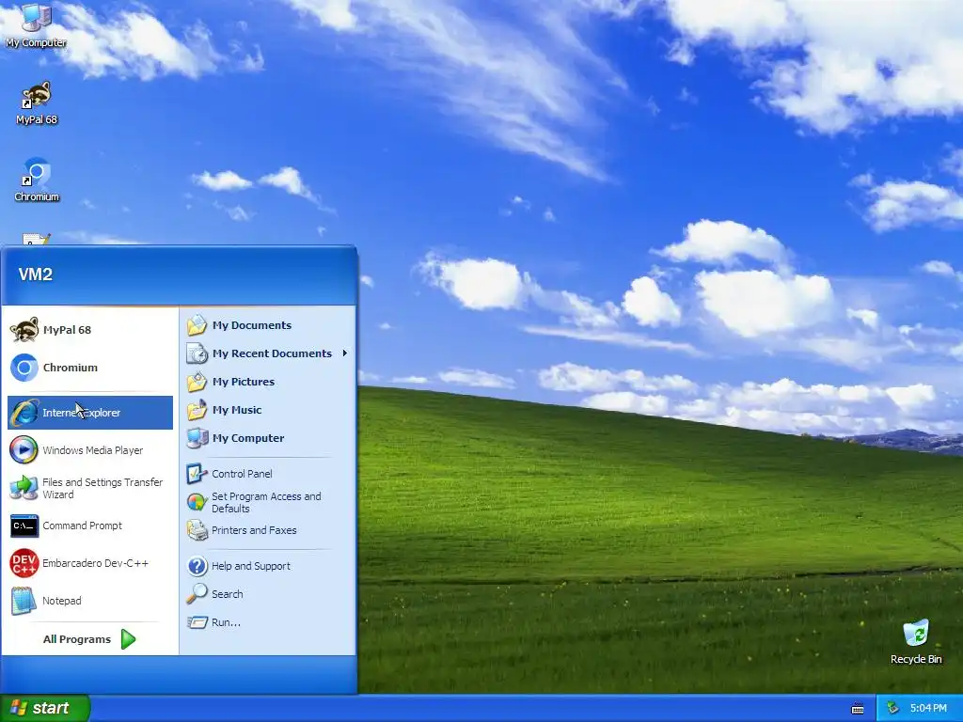The width and height of the screenshot is (963, 722).
Task: Click the Start button
Action: coord(45,708)
